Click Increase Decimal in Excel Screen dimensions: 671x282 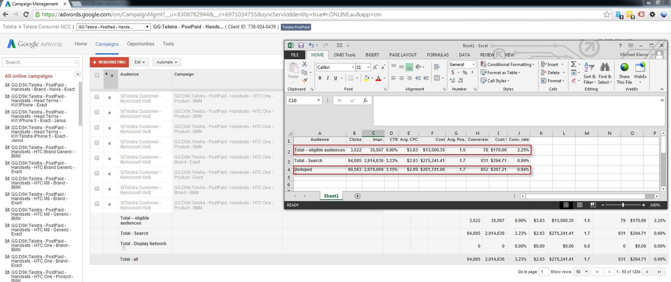[x=452, y=80]
